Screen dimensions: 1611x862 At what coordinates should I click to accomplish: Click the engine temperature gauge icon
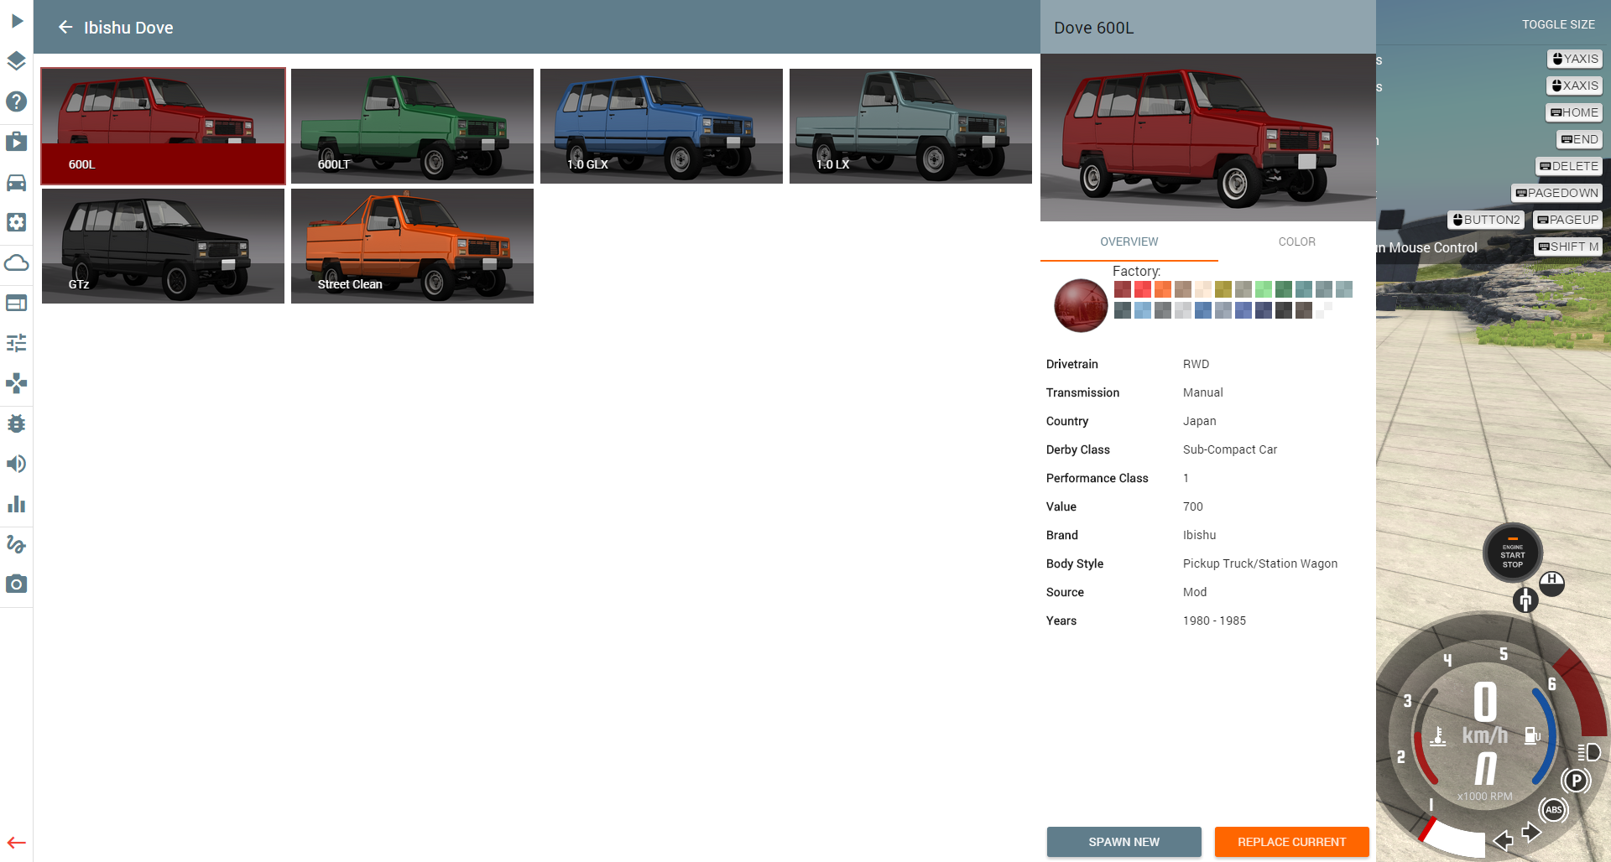(x=1437, y=735)
